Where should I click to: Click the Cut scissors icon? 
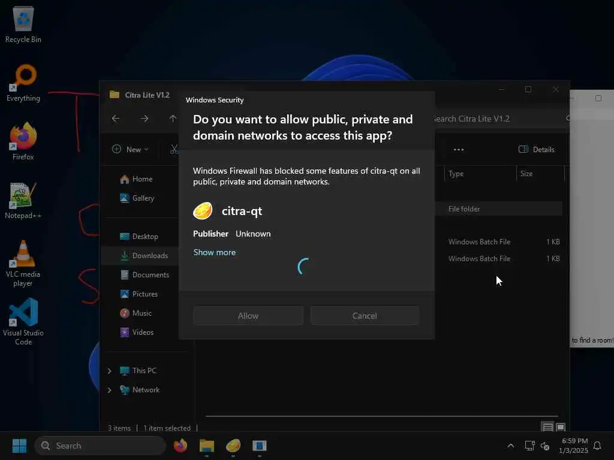click(174, 149)
